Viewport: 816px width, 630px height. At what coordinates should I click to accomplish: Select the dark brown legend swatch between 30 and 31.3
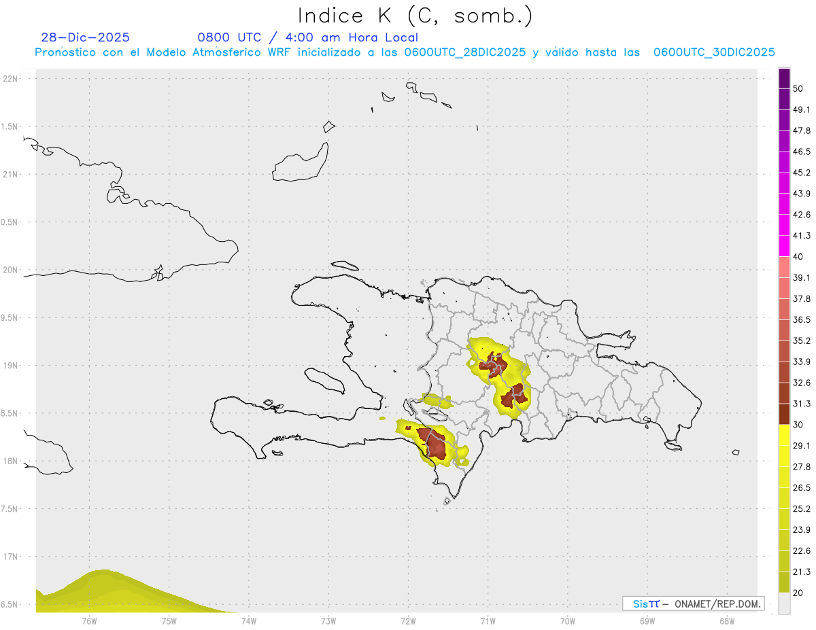click(x=784, y=414)
